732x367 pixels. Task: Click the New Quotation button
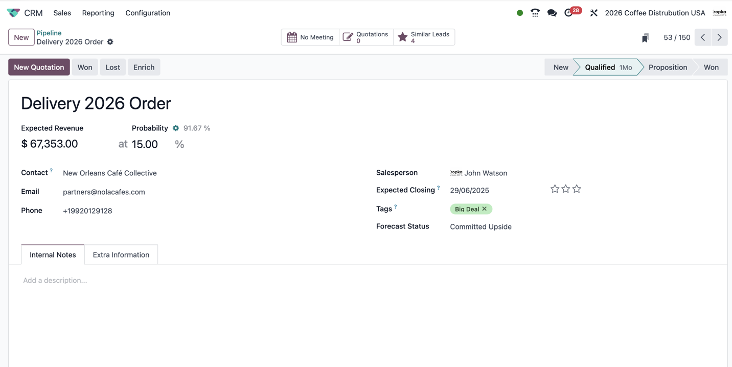[39, 67]
